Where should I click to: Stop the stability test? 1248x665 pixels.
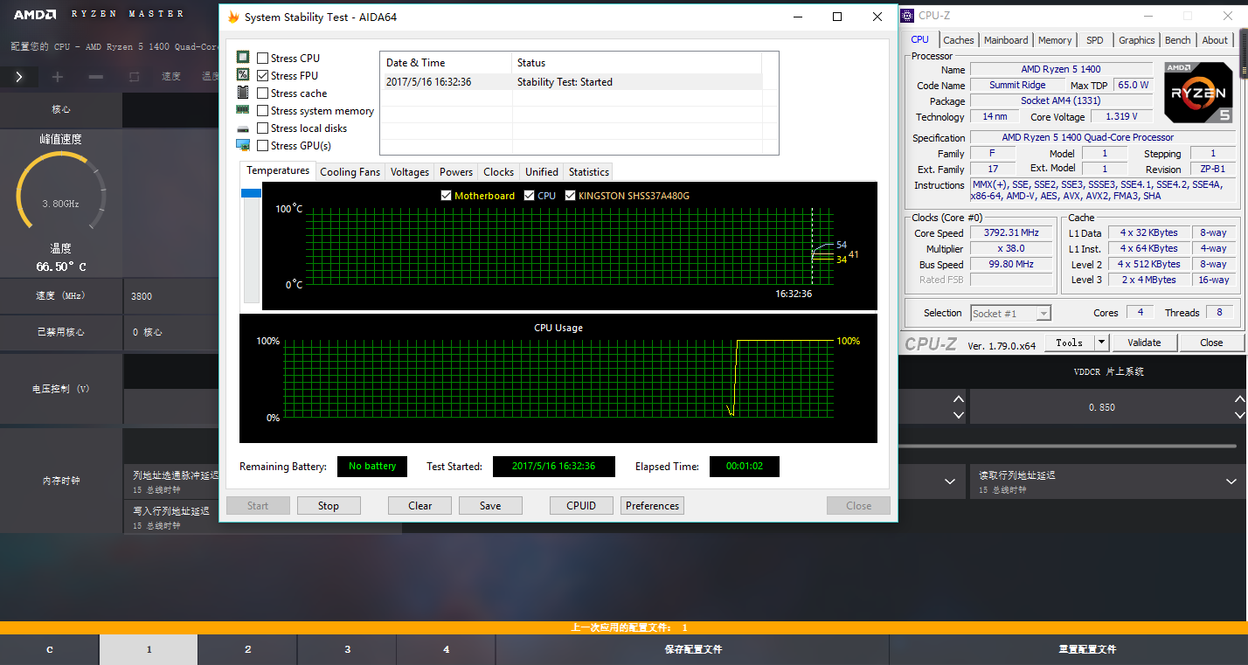point(328,506)
